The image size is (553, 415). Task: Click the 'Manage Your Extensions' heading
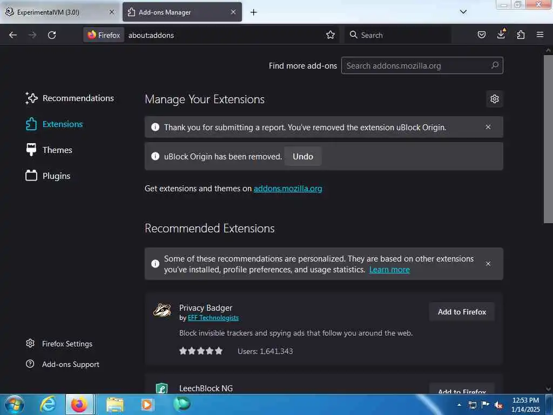coord(205,99)
